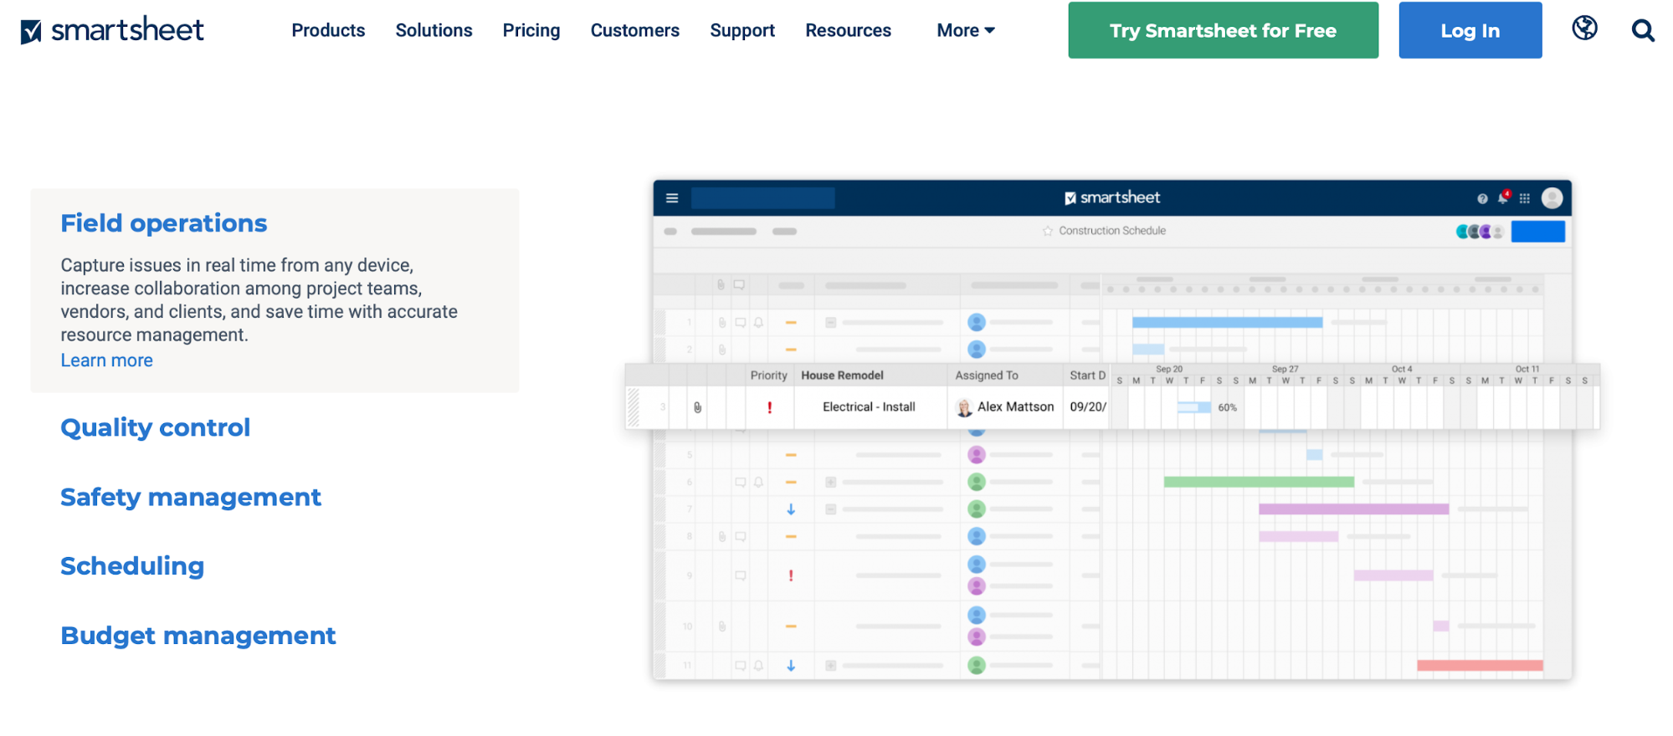Screen dimensions: 1673x736
Task: Click Learn more link under Field operations
Action: [106, 360]
